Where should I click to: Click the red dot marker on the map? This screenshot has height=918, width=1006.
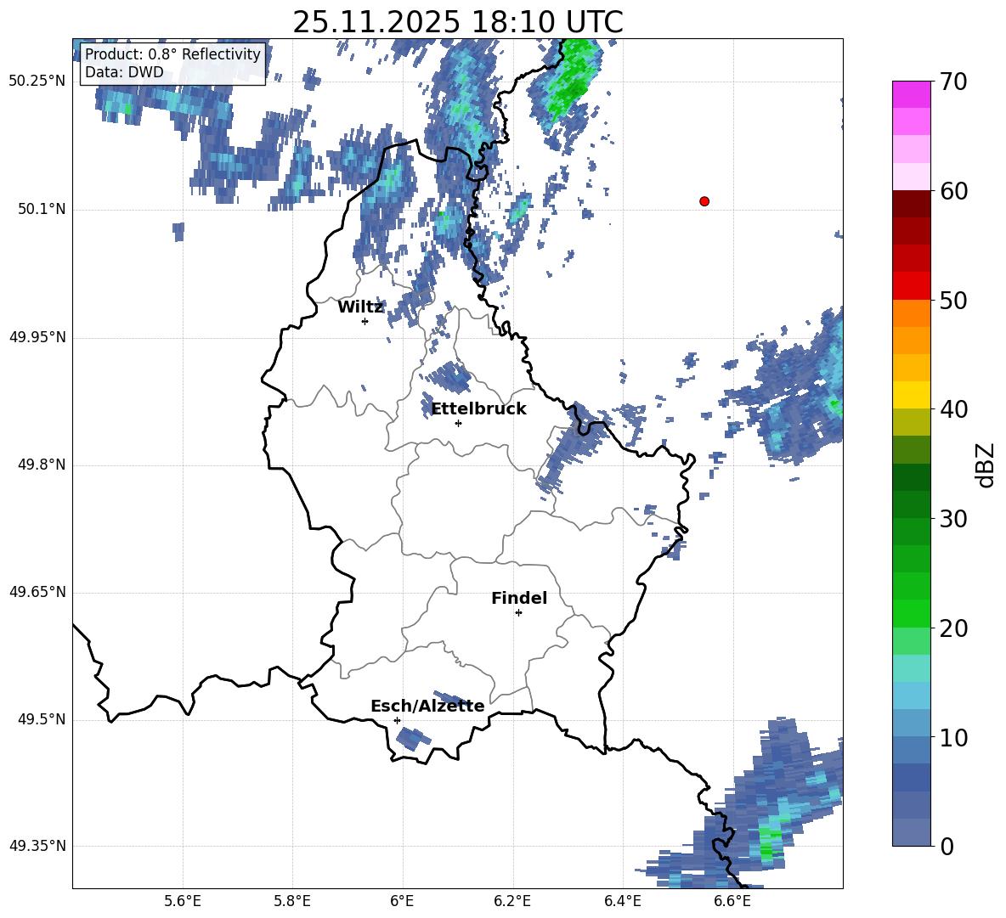[x=704, y=201]
